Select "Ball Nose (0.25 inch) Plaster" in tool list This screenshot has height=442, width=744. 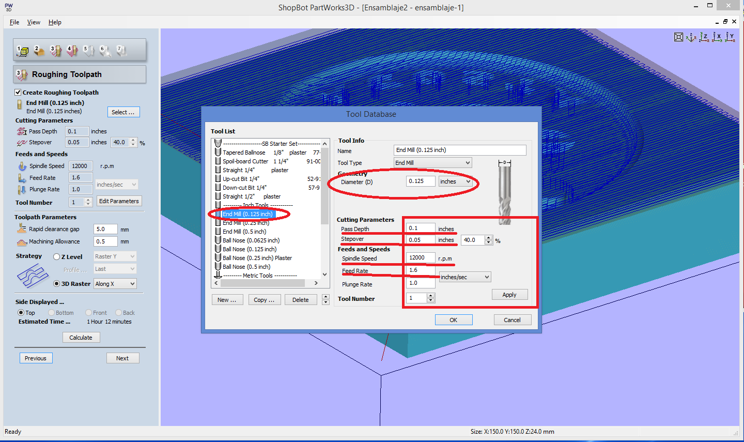tap(257, 258)
